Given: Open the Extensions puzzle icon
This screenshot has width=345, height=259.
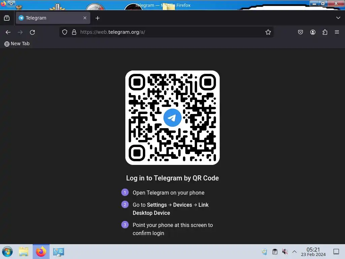Looking at the screenshot, I should pyautogui.click(x=325, y=32).
